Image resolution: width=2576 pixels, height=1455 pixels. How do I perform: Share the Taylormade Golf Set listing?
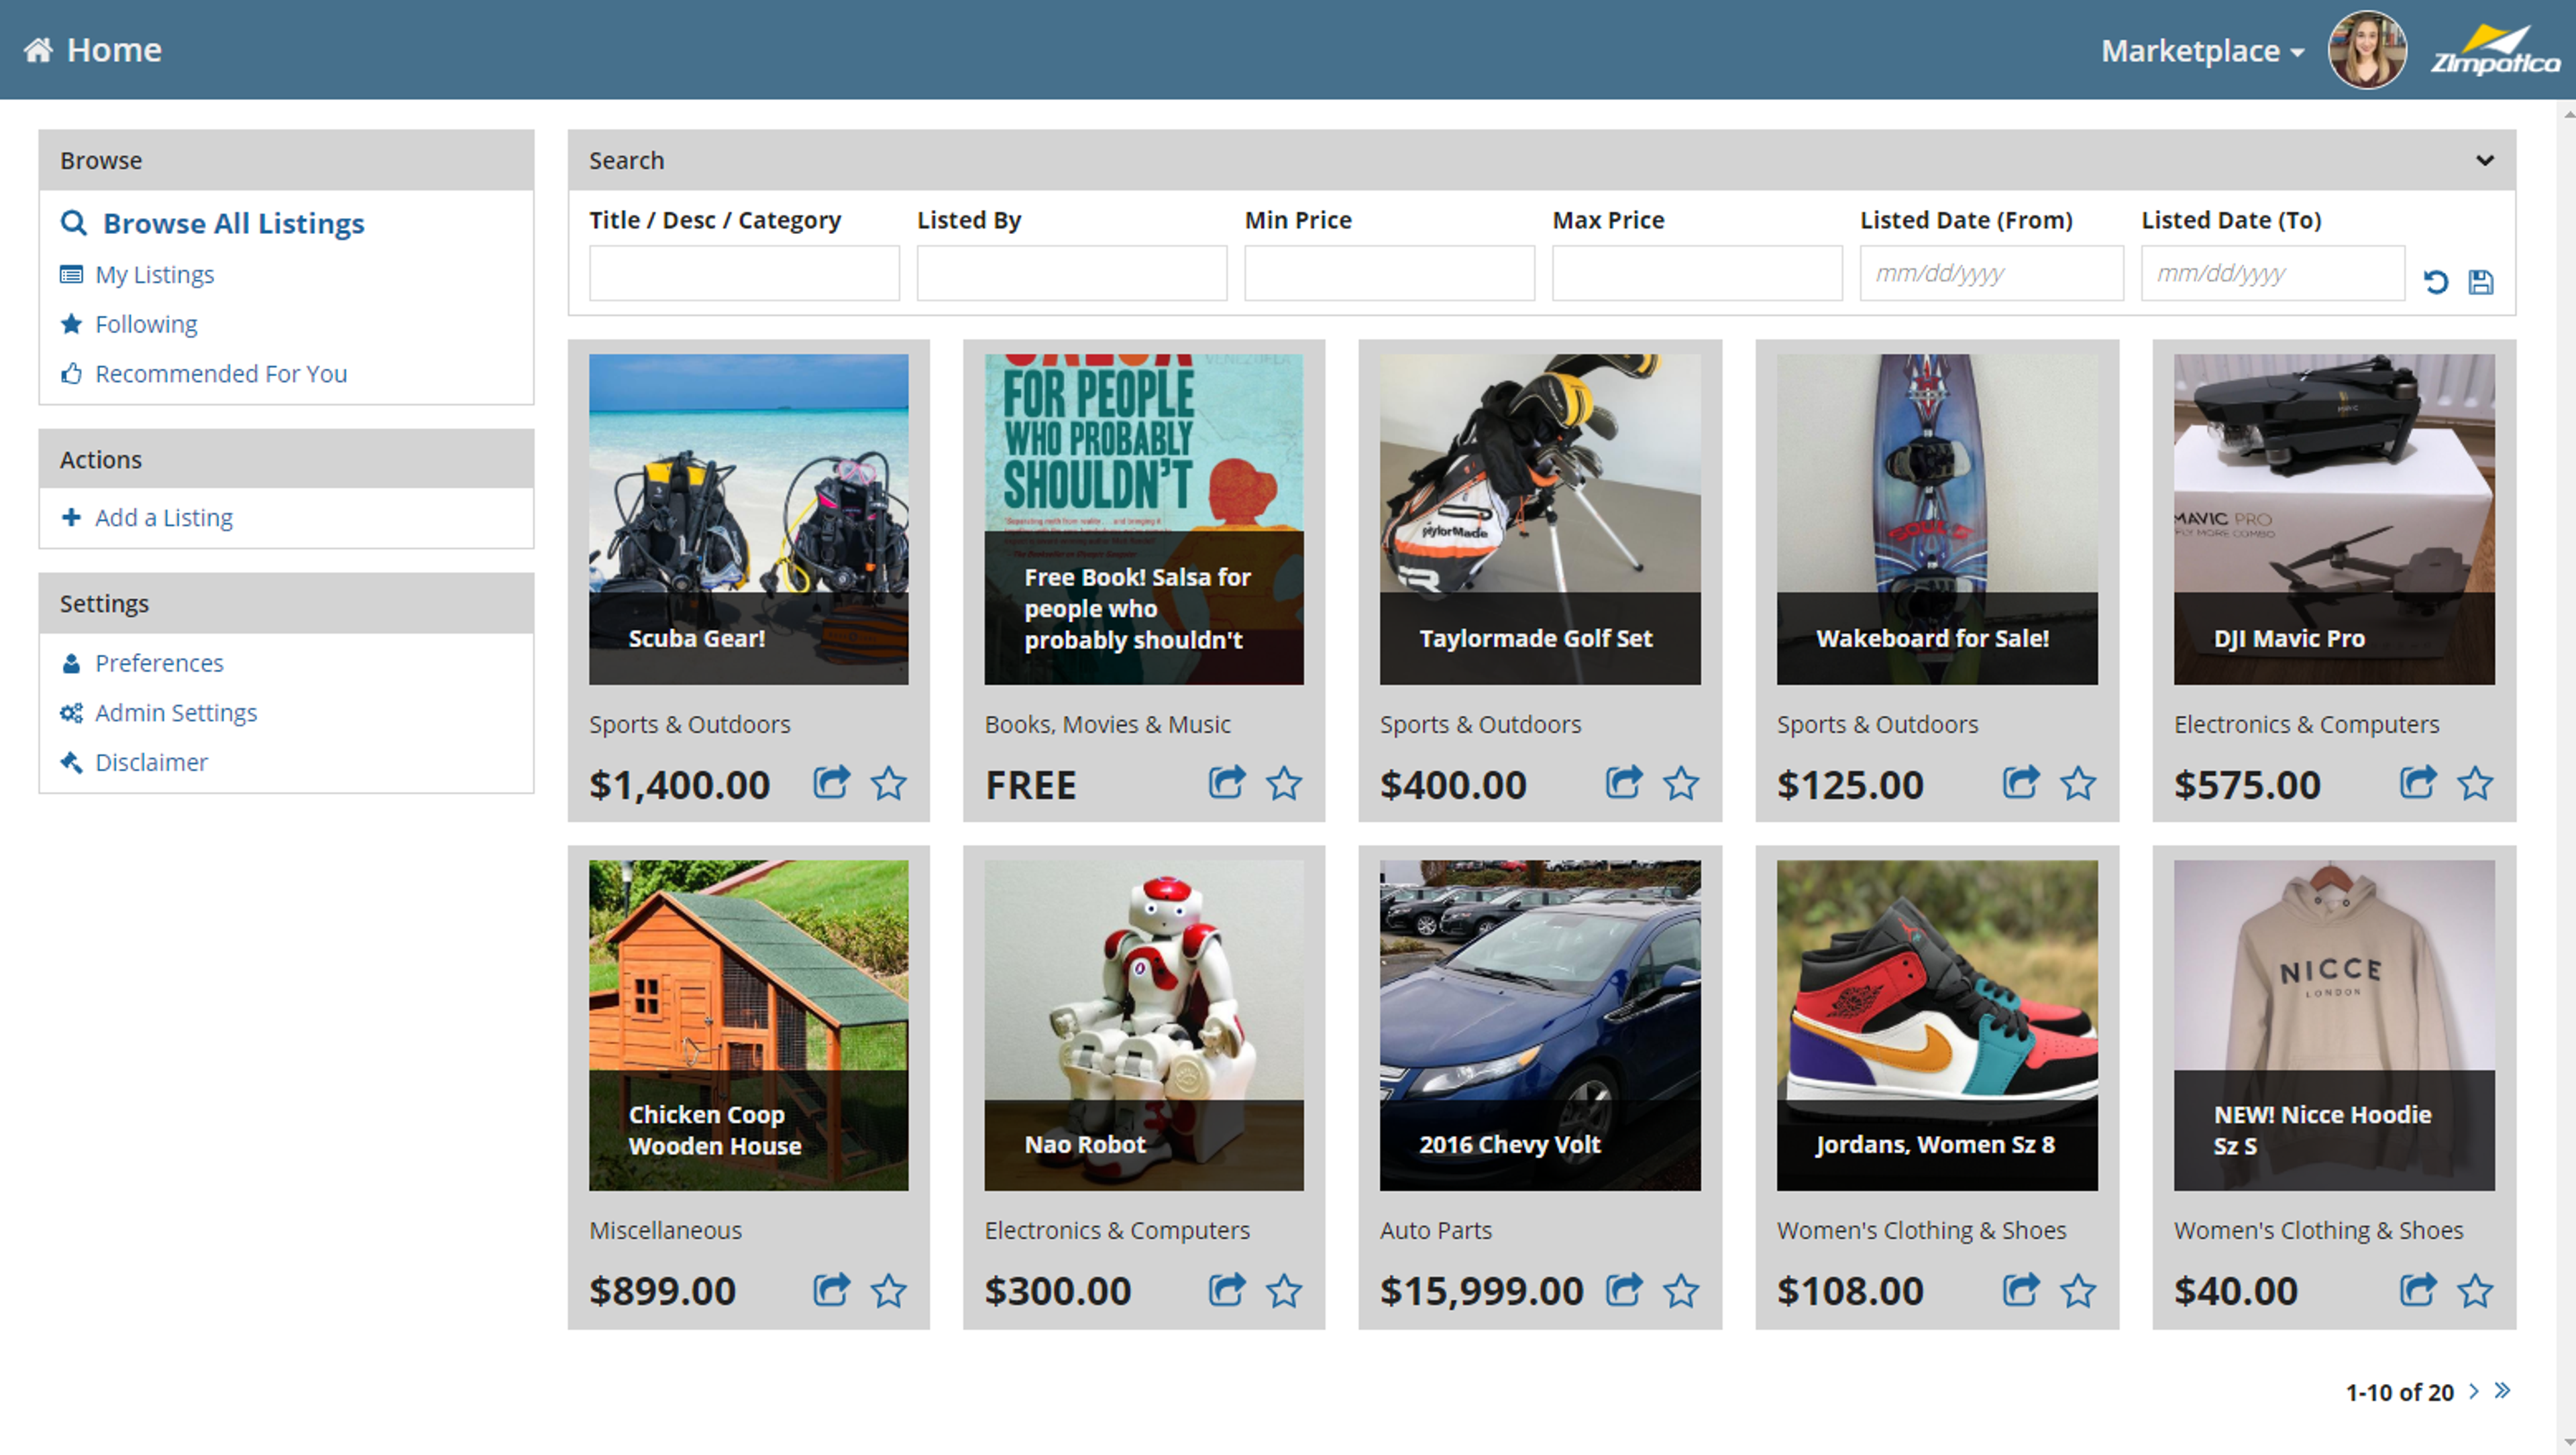click(1624, 782)
